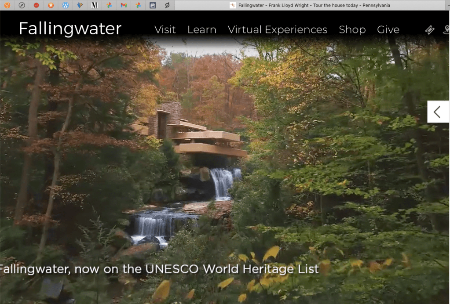
Task: Expand the white left-chevron side panel
Action: click(438, 112)
